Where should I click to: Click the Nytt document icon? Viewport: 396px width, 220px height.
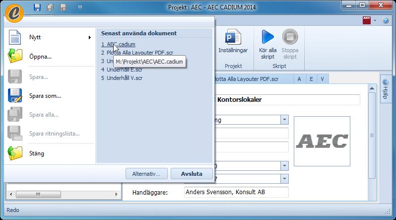pos(15,37)
